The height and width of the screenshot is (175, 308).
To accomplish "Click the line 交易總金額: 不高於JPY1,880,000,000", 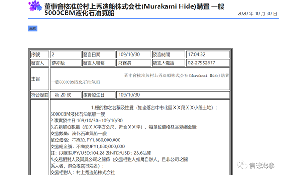I will 88,146.
